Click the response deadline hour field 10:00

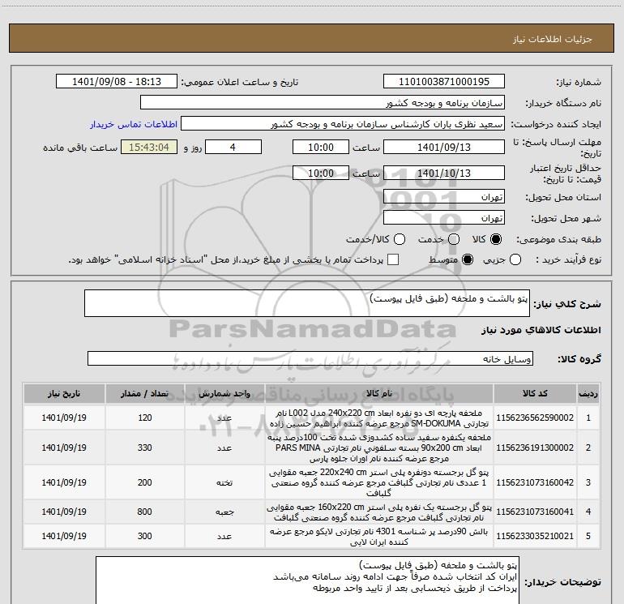tap(321, 148)
